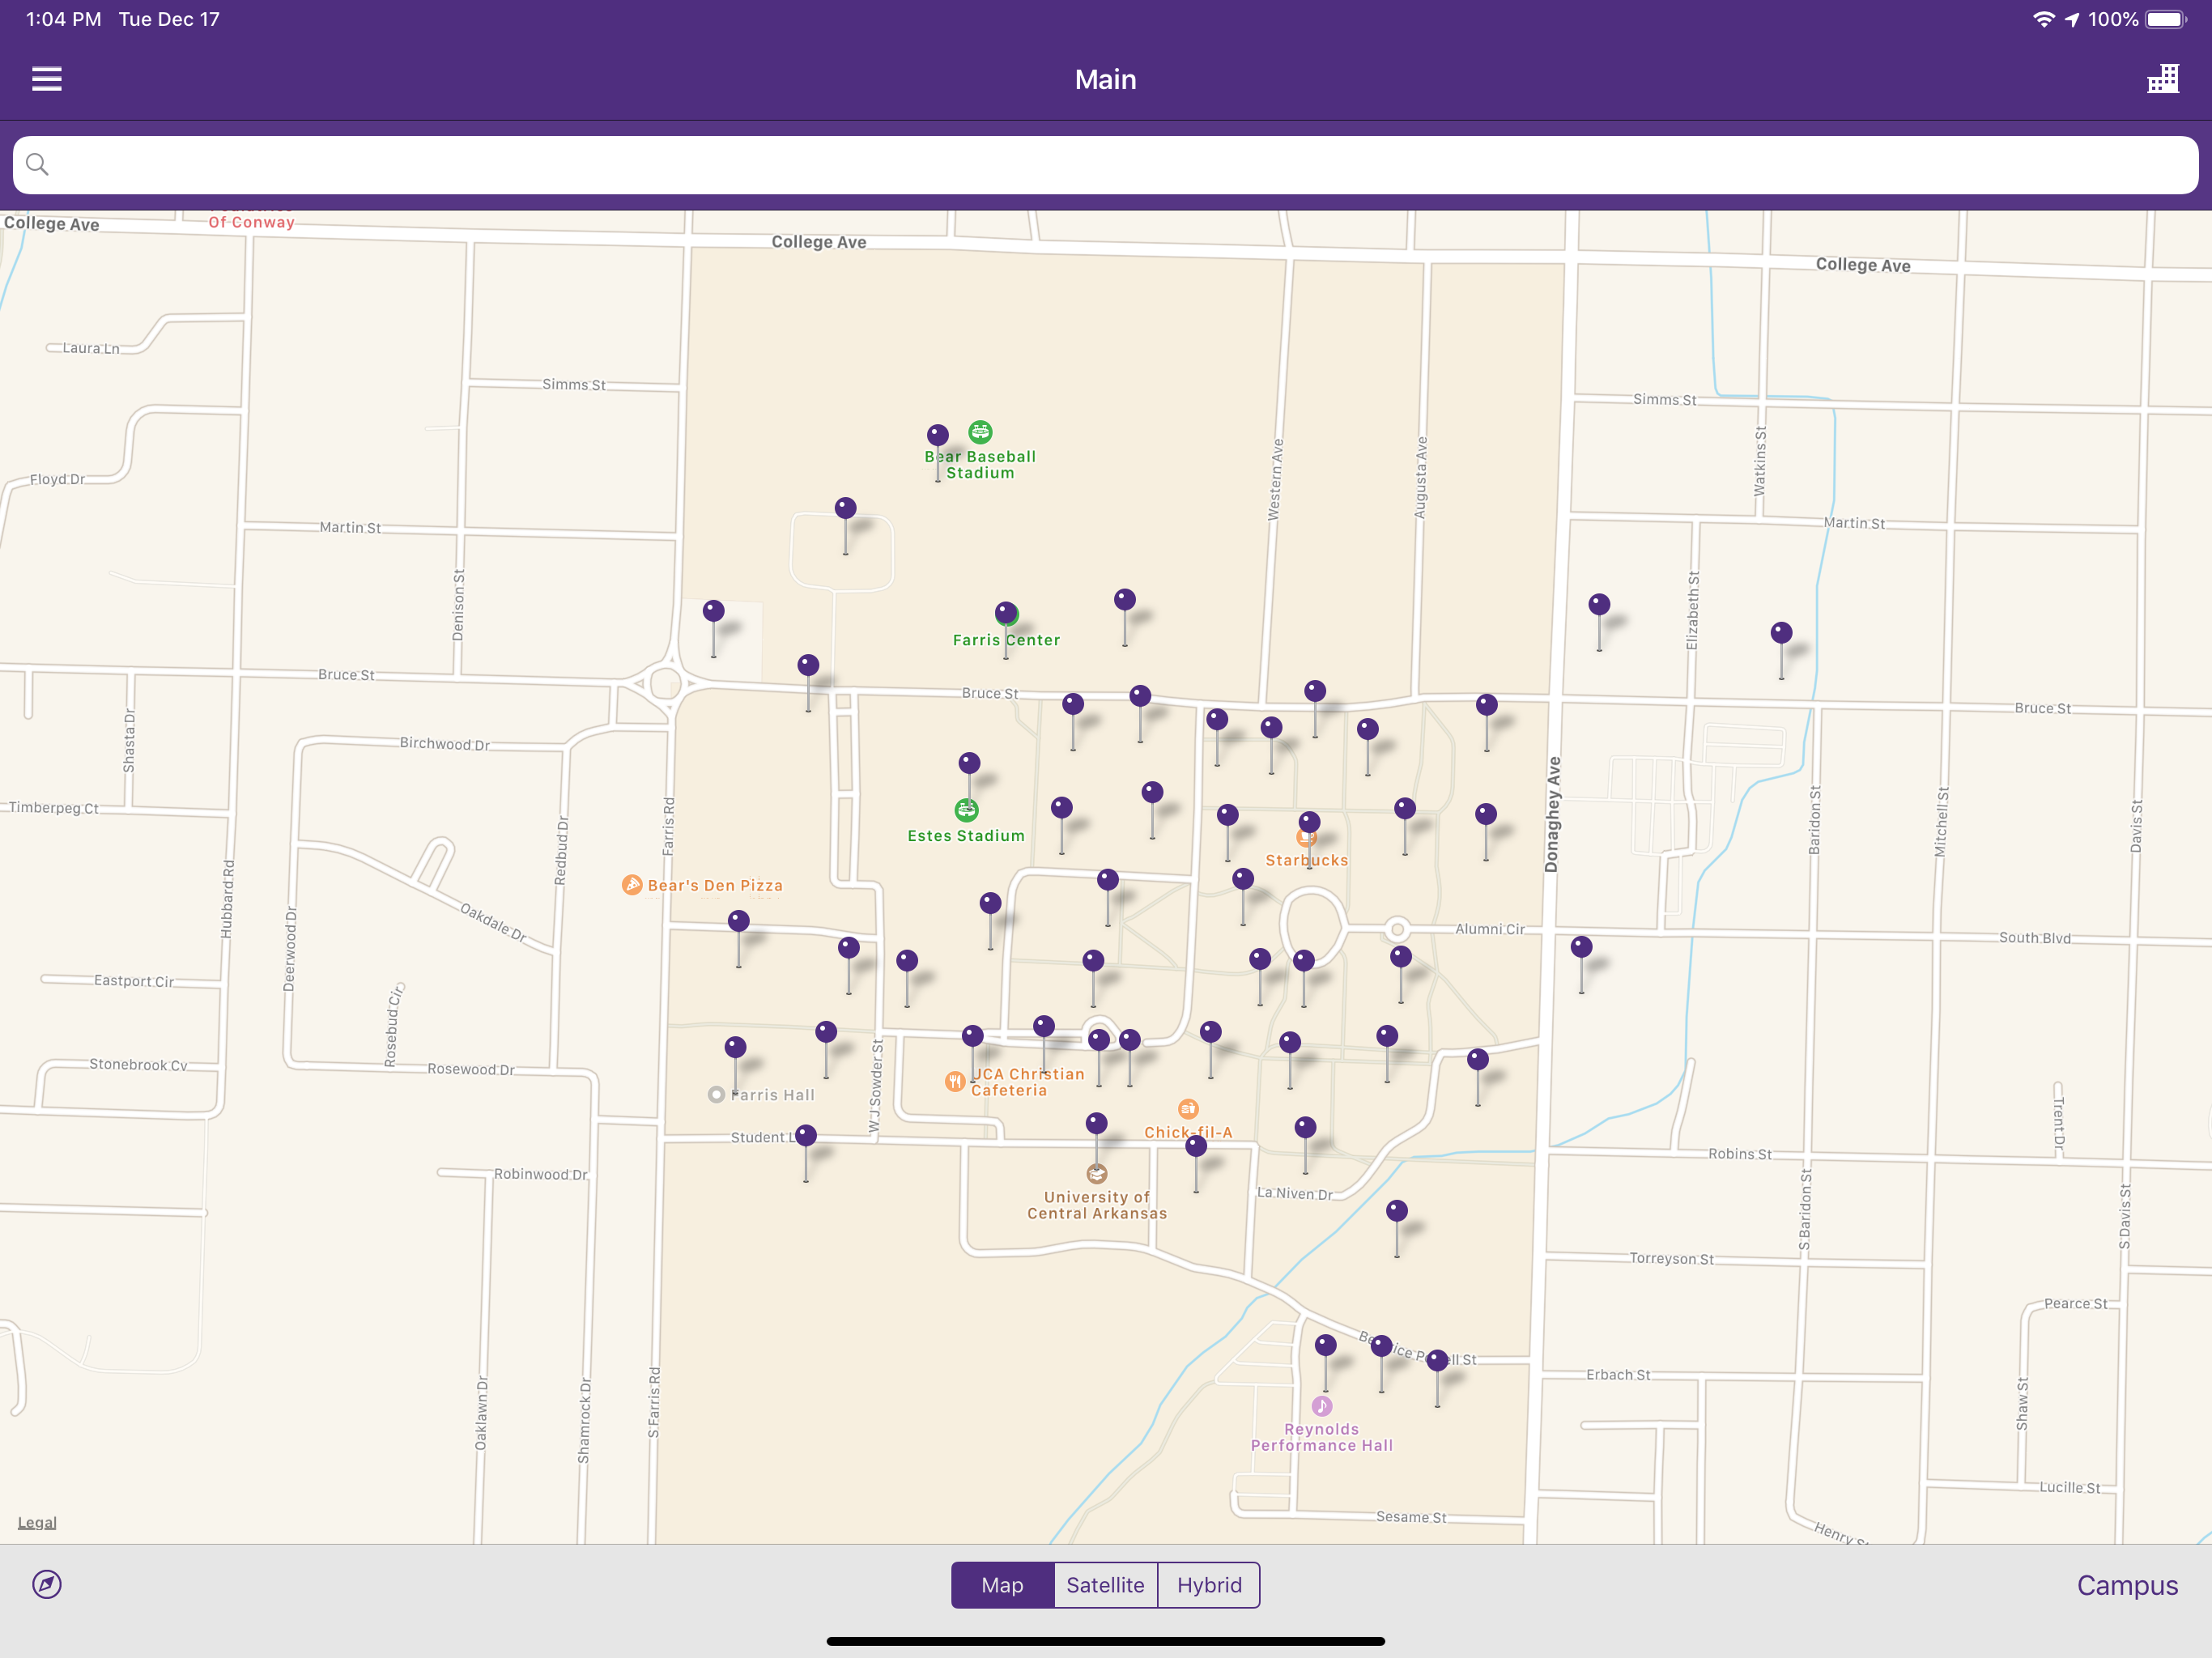Tap the Alumni Cir label
Screen dimensions: 2212x1658
pos(1489,929)
